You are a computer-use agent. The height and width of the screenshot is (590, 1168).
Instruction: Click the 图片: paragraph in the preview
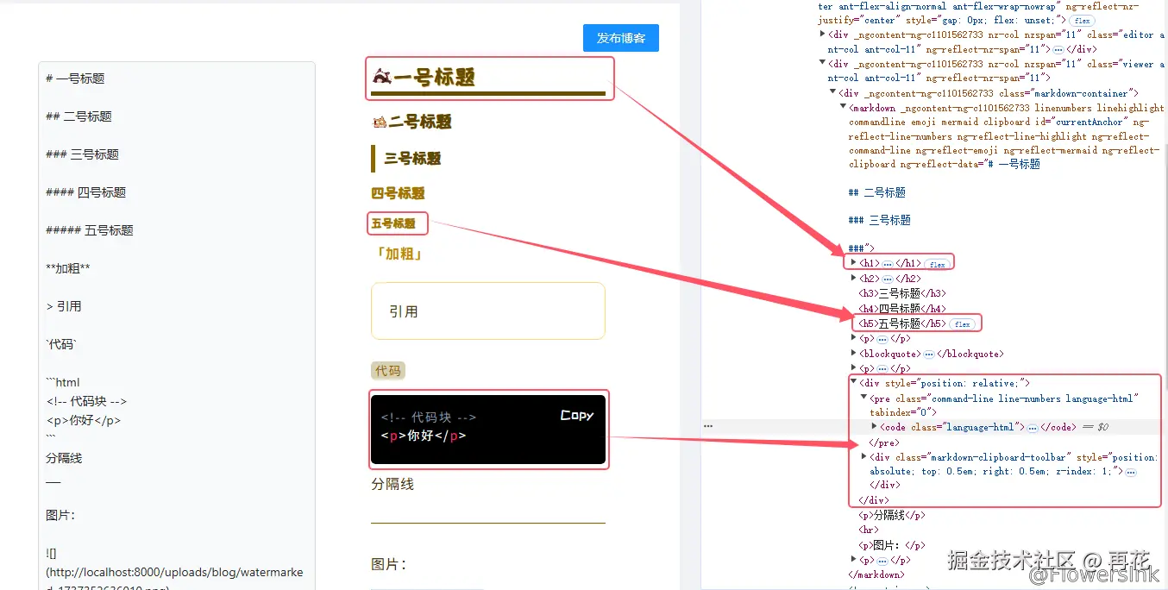coord(388,564)
